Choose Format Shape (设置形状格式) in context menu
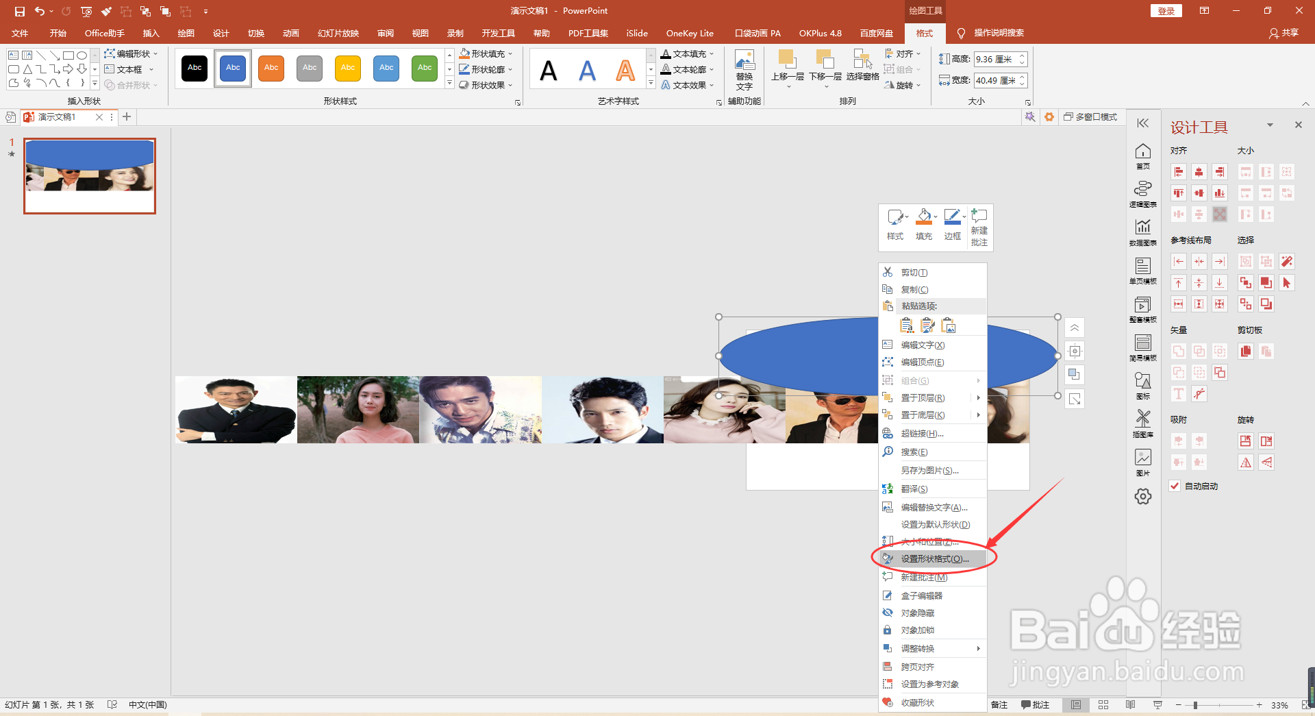 933,559
